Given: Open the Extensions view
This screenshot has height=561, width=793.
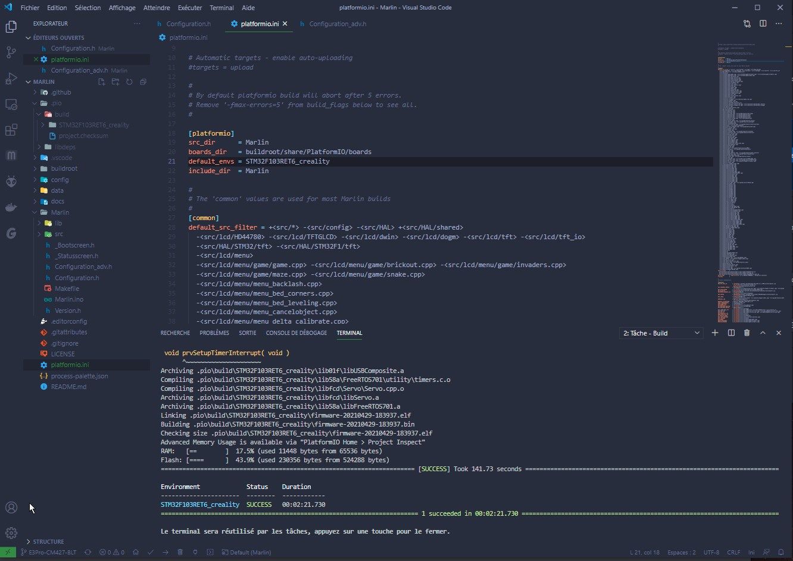Looking at the screenshot, I should pos(11,130).
